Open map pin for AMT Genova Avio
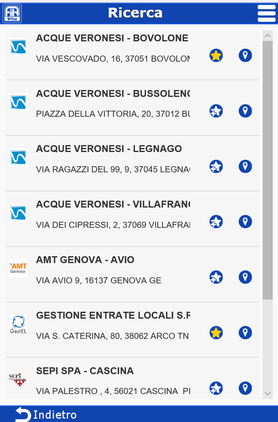The width and height of the screenshot is (278, 422). [245, 277]
